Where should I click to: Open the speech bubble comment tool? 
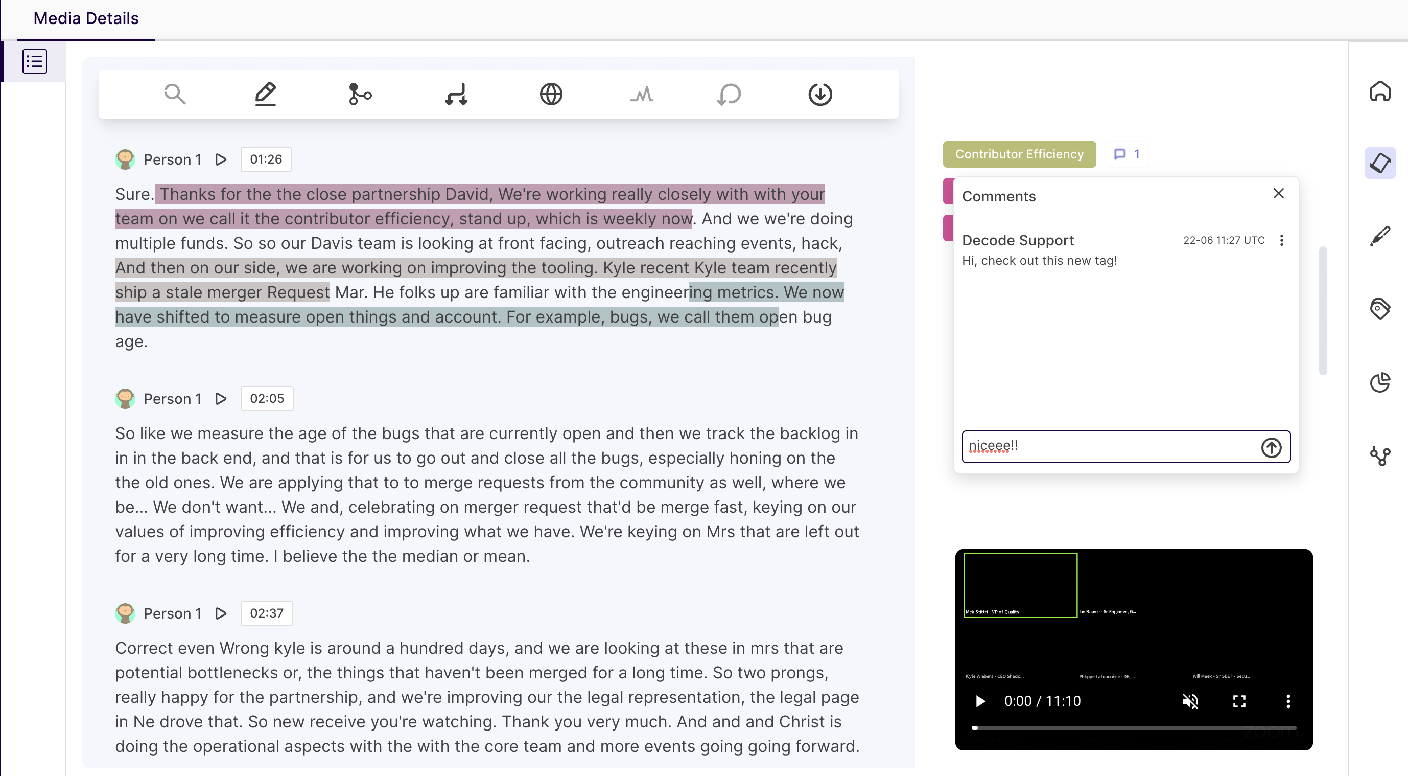729,94
